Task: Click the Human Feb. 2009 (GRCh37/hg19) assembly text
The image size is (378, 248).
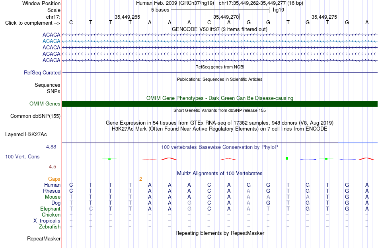Action: tap(175, 3)
